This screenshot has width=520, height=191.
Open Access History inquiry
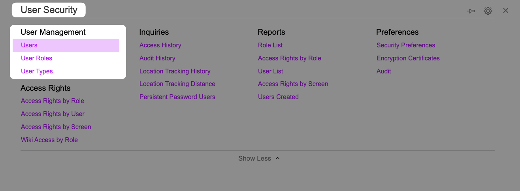(160, 45)
